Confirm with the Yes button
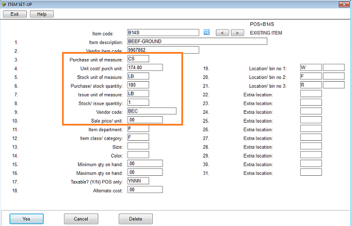The image size is (351, 226). click(x=26, y=219)
